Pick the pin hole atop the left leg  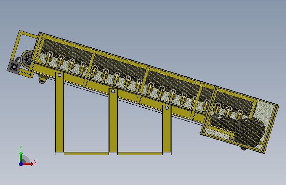59,75
